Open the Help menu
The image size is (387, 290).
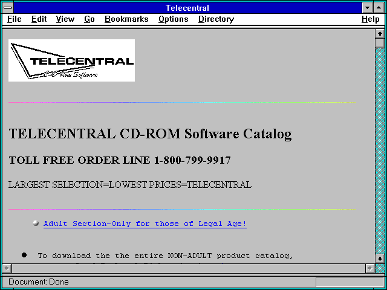(x=371, y=19)
